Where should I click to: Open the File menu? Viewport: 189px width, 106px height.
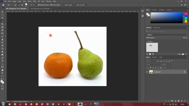5,1
